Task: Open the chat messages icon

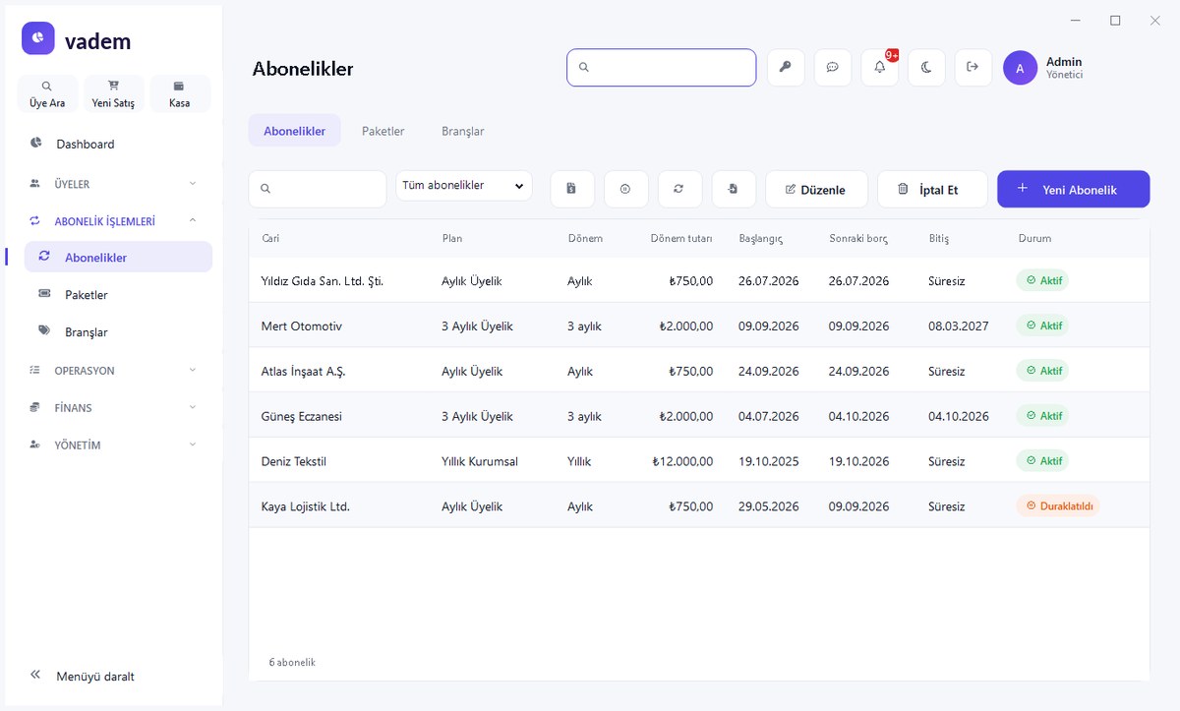Action: click(833, 67)
